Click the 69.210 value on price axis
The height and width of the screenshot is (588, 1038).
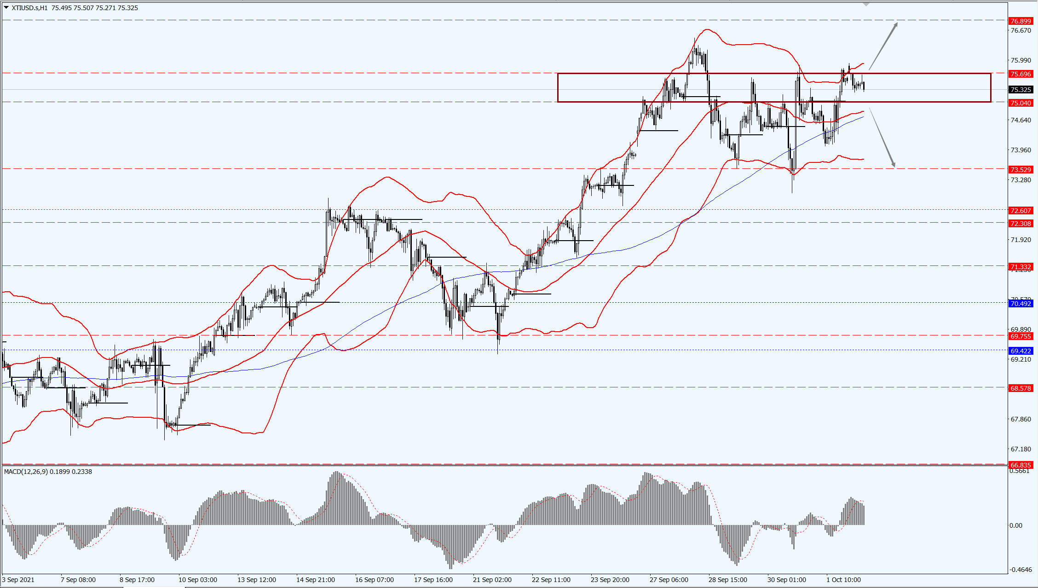(1021, 359)
